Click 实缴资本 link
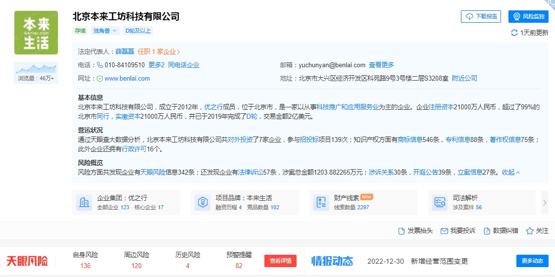Image resolution: width=555 pixels, height=277 pixels. 128,116
